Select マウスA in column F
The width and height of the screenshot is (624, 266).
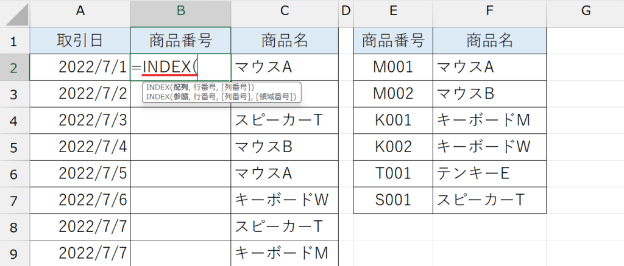[x=489, y=68]
